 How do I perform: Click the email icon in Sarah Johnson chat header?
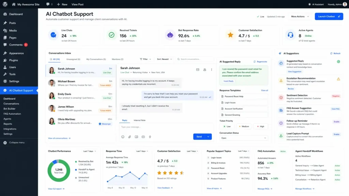coord(197,69)
